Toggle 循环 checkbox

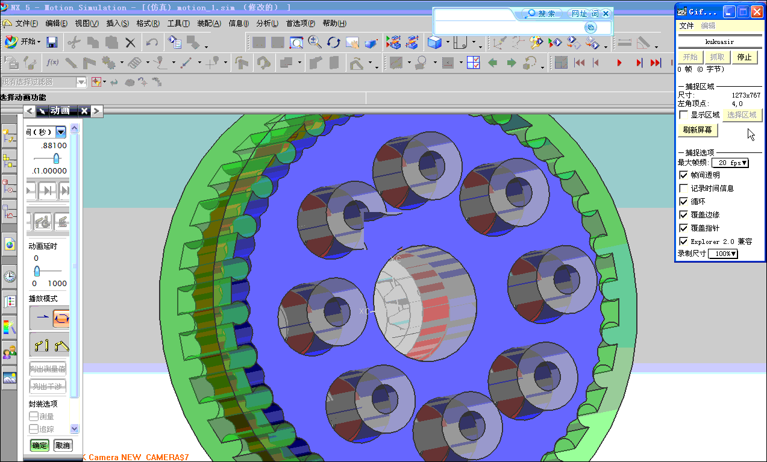(683, 201)
